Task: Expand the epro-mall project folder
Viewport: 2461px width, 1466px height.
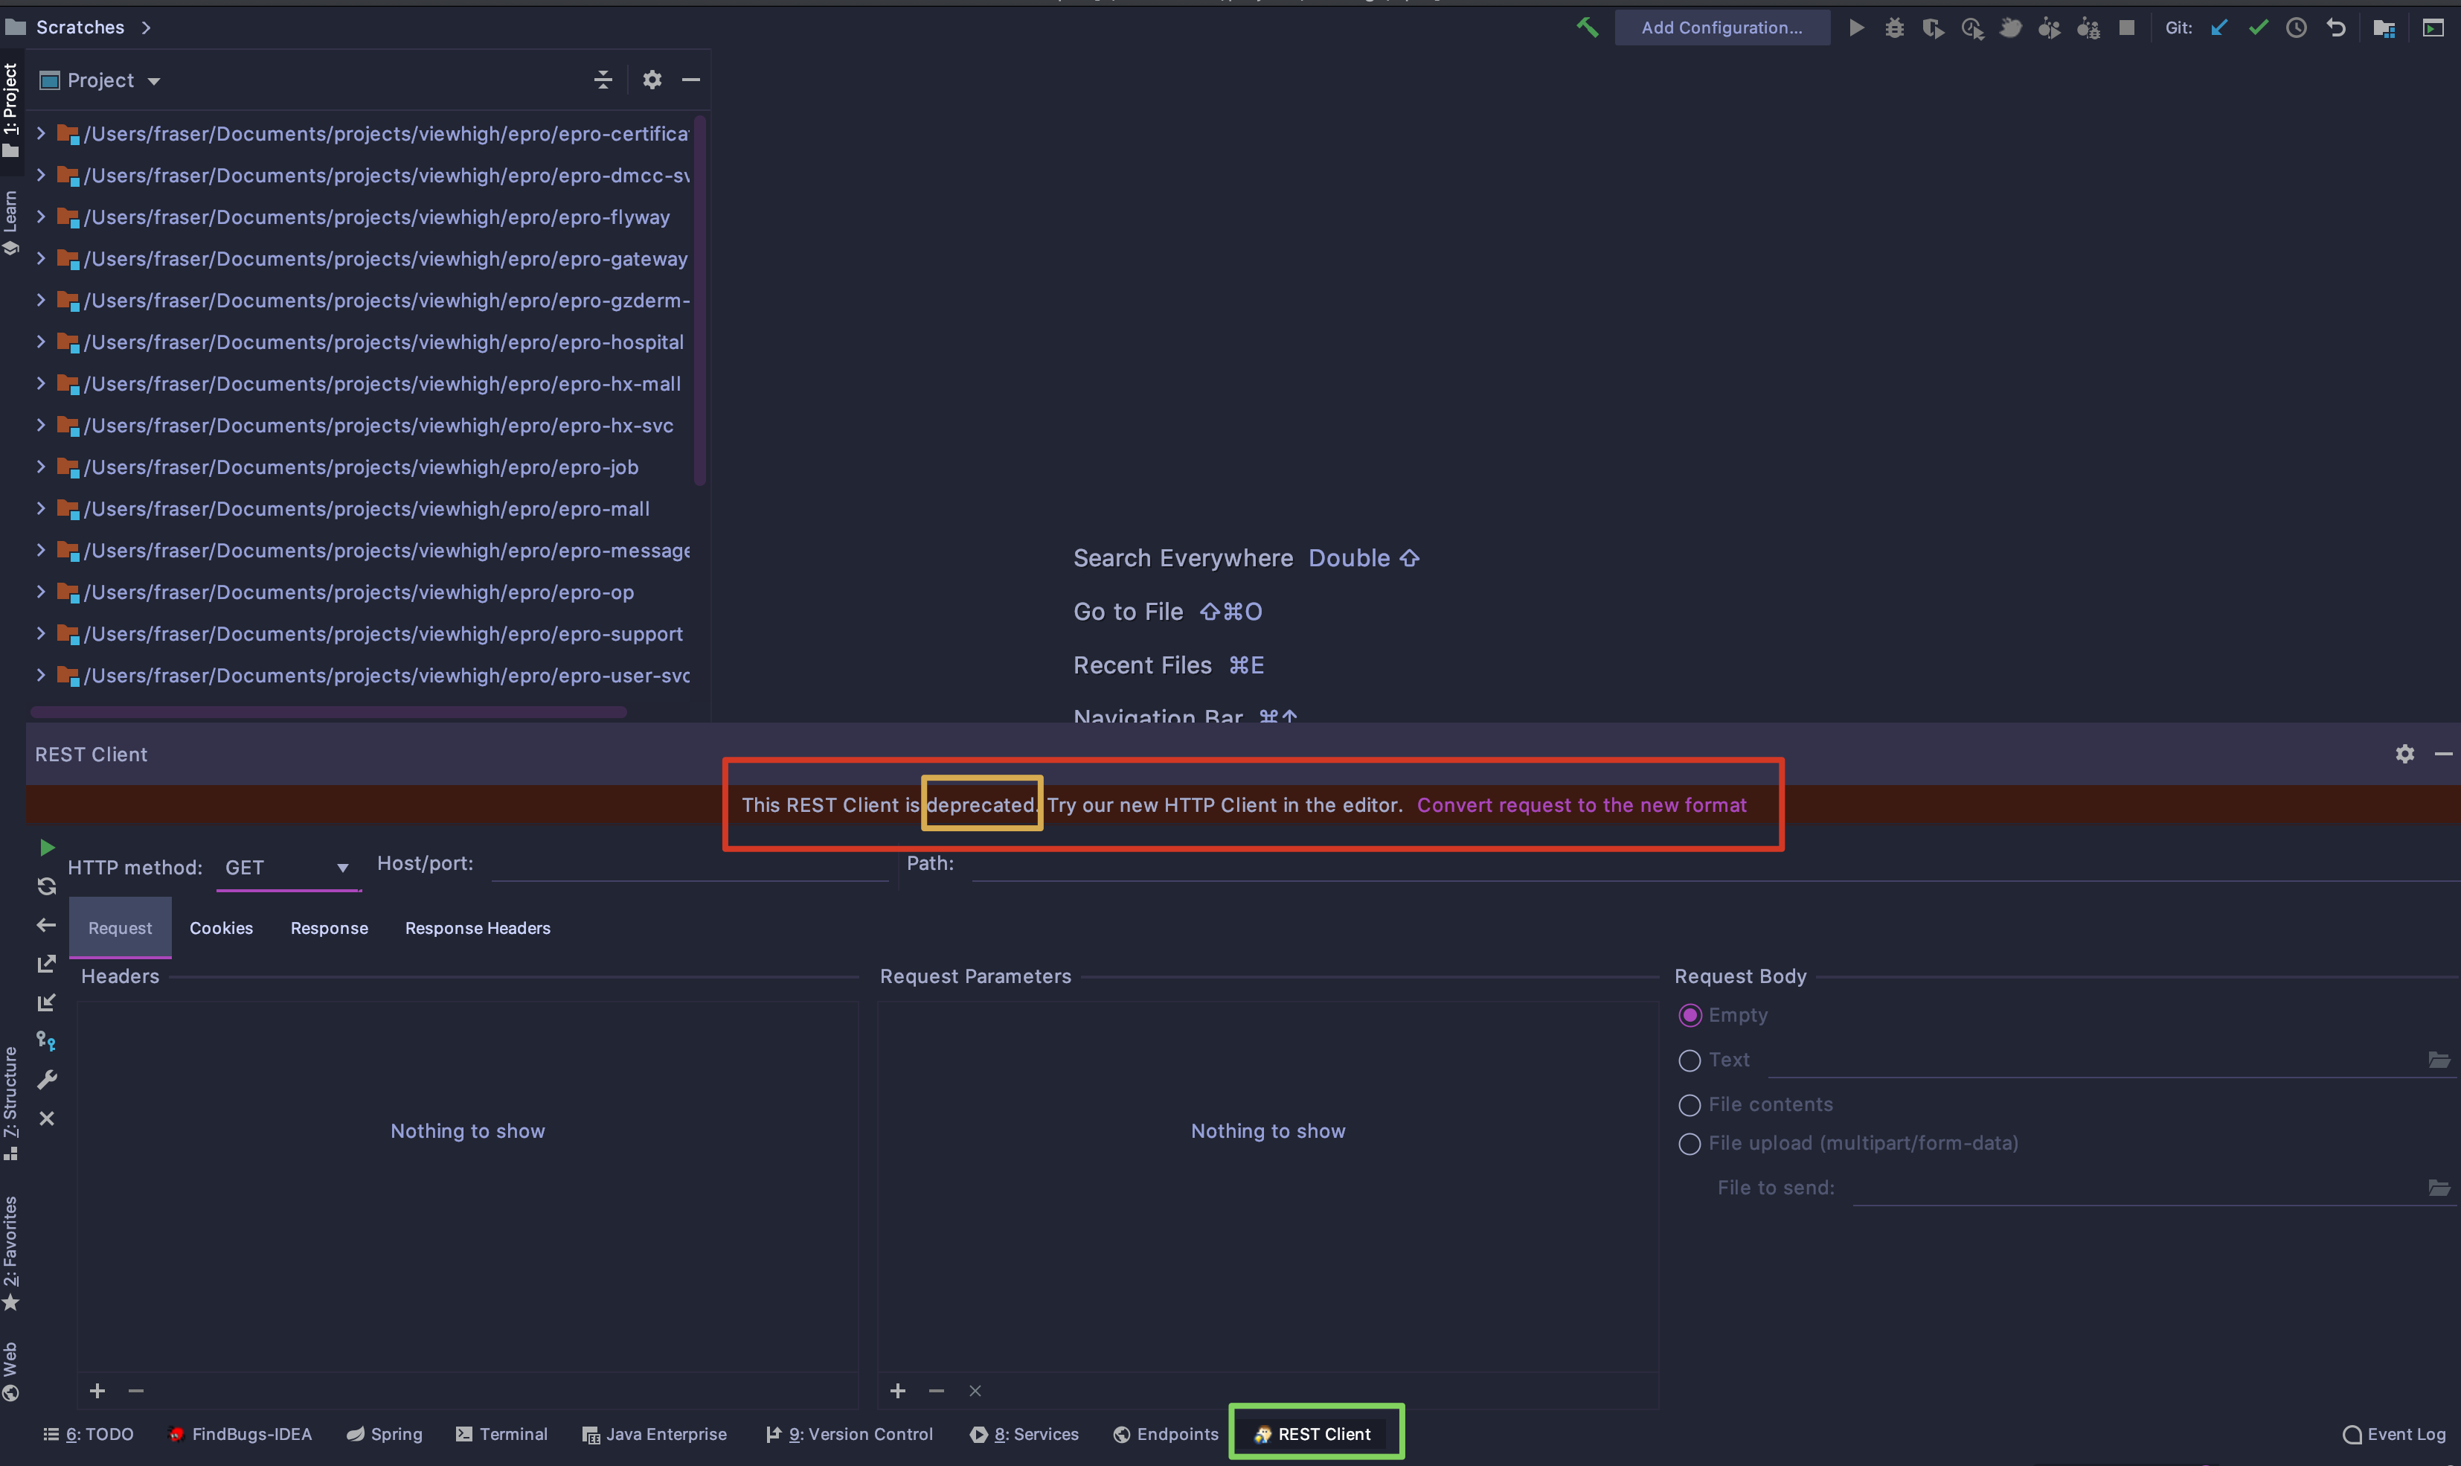Action: [39, 508]
